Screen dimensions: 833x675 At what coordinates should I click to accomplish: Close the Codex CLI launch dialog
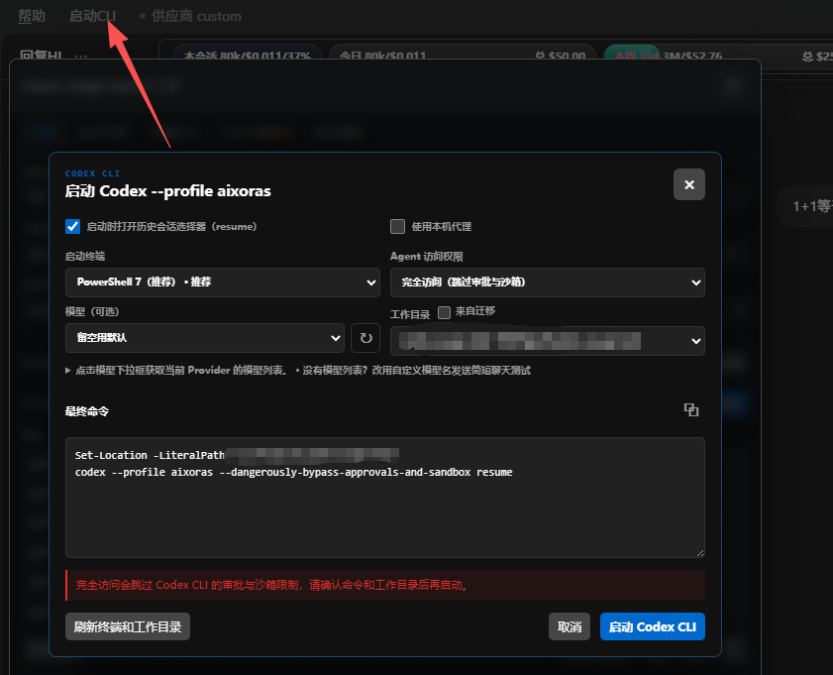click(x=689, y=184)
